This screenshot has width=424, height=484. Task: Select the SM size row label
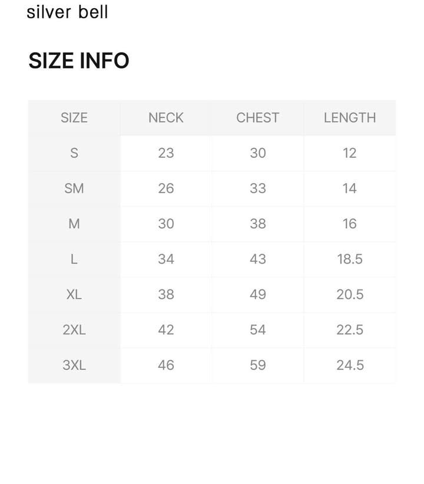click(74, 189)
